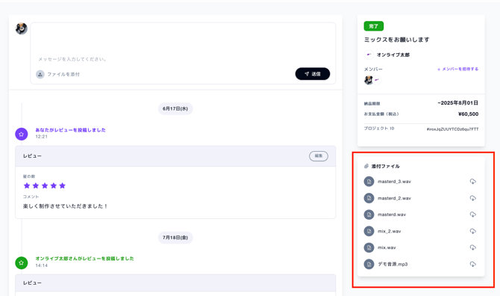500x296 pixels.
Task: Focus the message input text area
Action: [183, 45]
